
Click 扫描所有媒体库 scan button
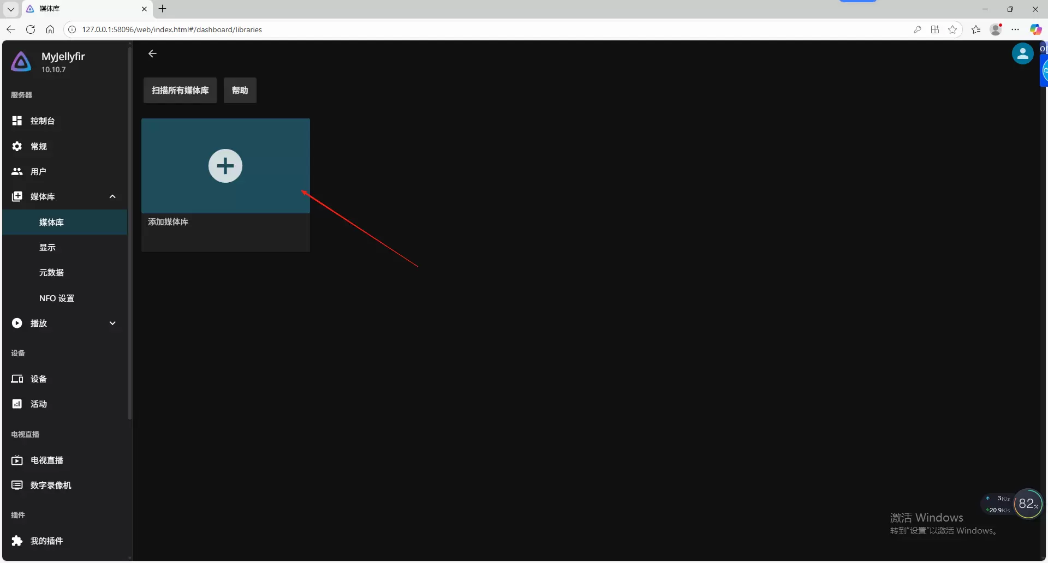point(180,90)
